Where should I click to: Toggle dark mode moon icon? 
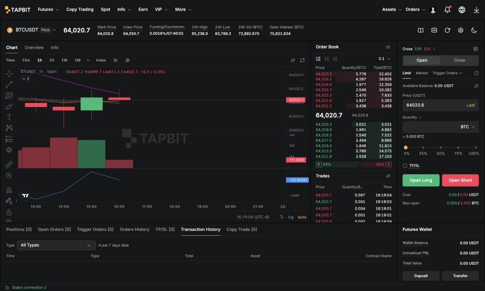point(474,30)
